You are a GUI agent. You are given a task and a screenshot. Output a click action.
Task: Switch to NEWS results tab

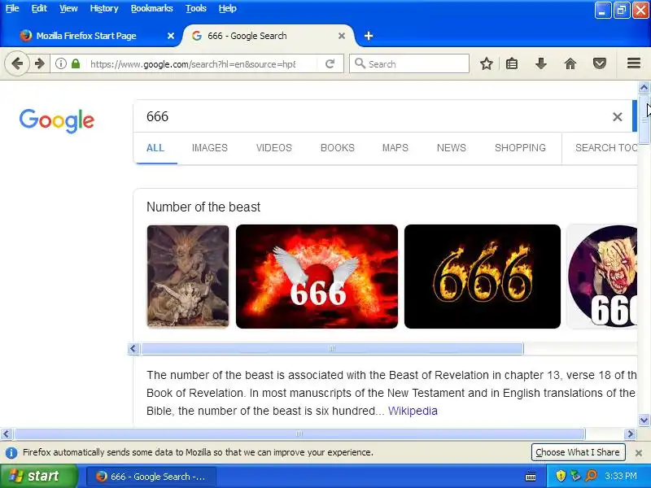coord(452,148)
